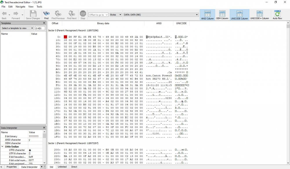This screenshot has height=169, width=290.
Task: Switch to the Data Interpreter tab
Action: [29, 167]
